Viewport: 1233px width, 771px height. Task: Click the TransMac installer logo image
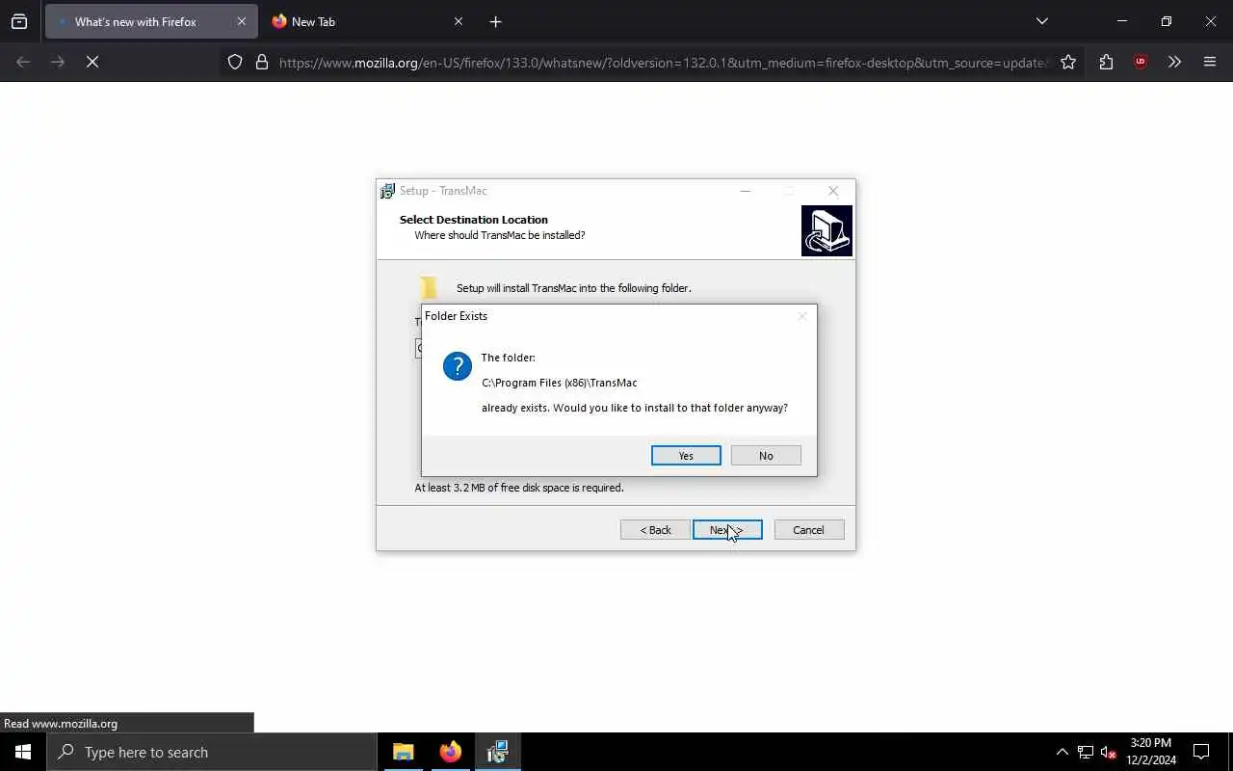coord(826,230)
